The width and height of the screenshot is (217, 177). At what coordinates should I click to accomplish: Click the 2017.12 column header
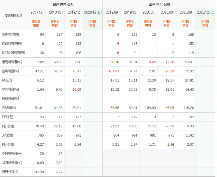point(36,12)
